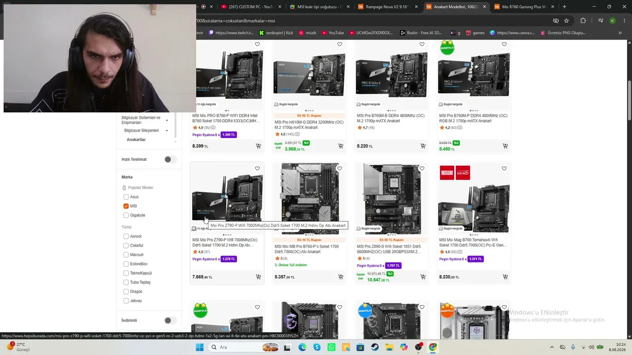Open the YouTube bookmark

coord(333,33)
